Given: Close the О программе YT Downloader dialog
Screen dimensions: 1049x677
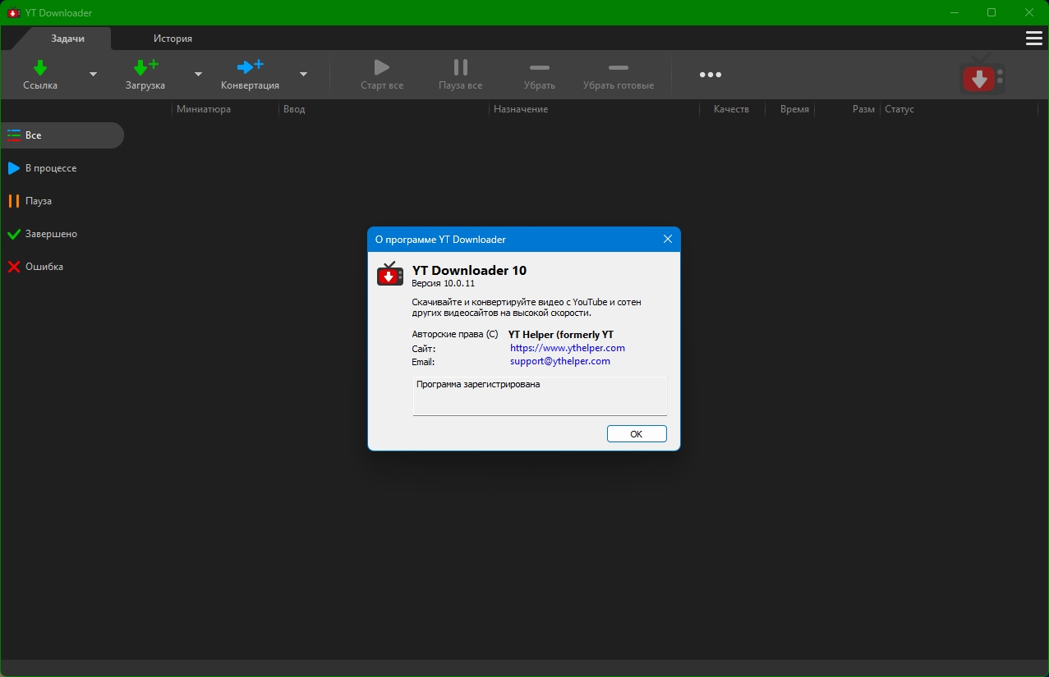Looking at the screenshot, I should pos(668,240).
